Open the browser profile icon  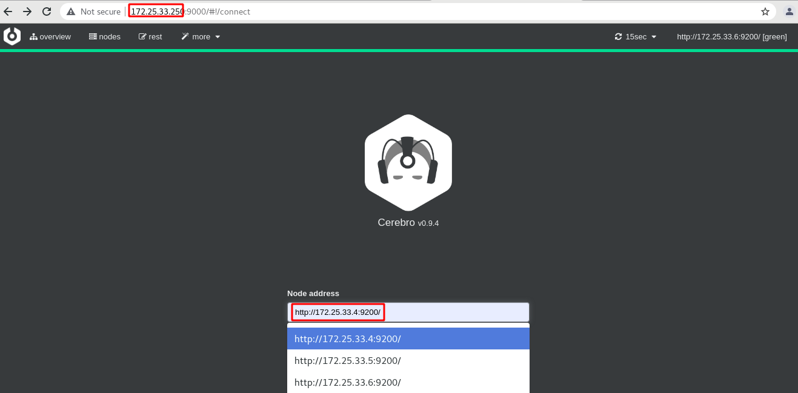pyautogui.click(x=789, y=12)
